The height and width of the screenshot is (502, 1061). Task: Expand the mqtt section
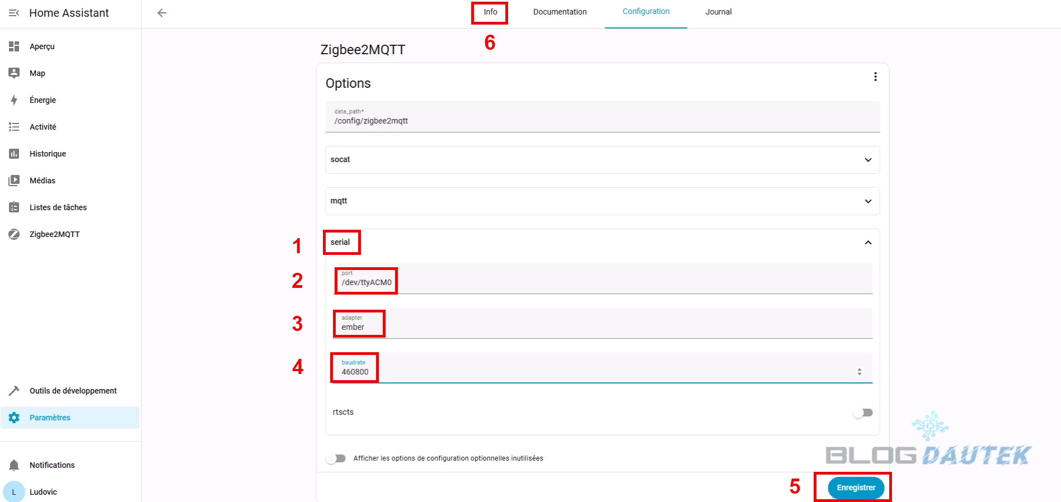click(x=868, y=201)
